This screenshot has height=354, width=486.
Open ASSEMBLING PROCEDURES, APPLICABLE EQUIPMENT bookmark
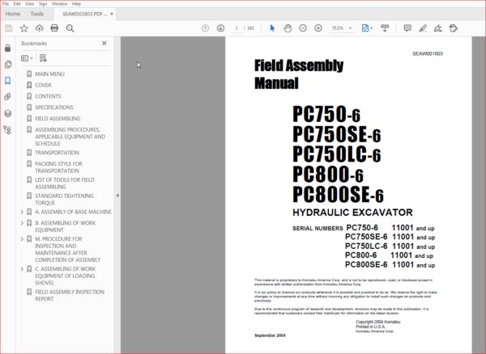pyautogui.click(x=70, y=137)
